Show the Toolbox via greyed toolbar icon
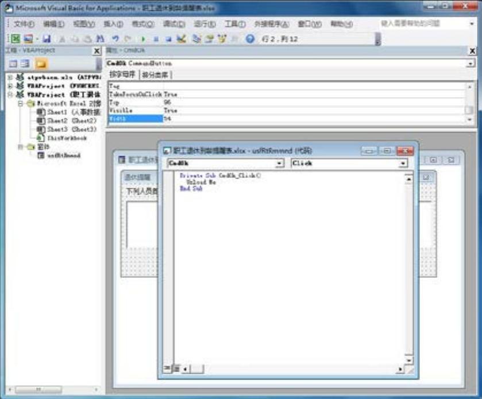Image resolution: width=482 pixels, height=399 pixels. coord(235,38)
